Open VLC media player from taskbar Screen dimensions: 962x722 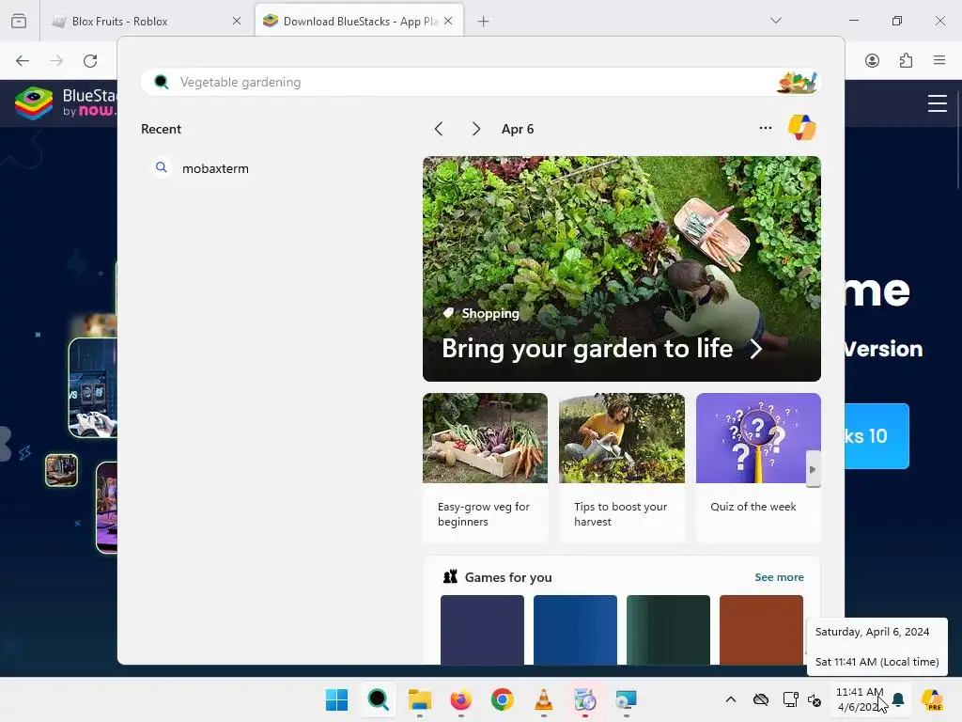[544, 699]
